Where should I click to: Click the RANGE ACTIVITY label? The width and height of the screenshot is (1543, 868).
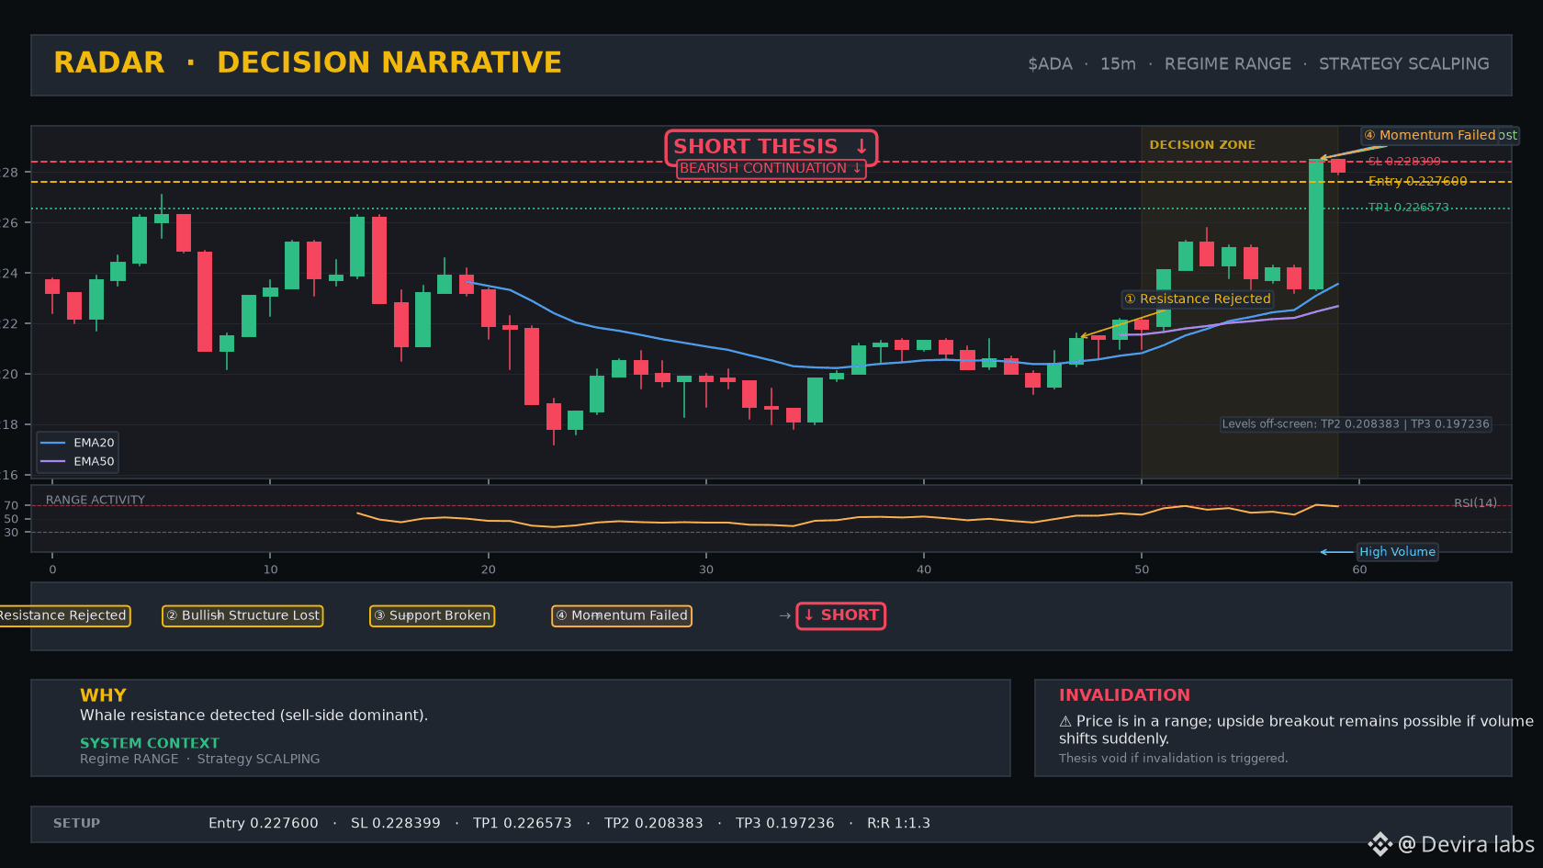coord(96,500)
